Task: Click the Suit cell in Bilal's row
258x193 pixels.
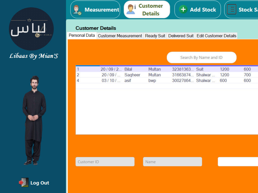Action: [x=200, y=69]
